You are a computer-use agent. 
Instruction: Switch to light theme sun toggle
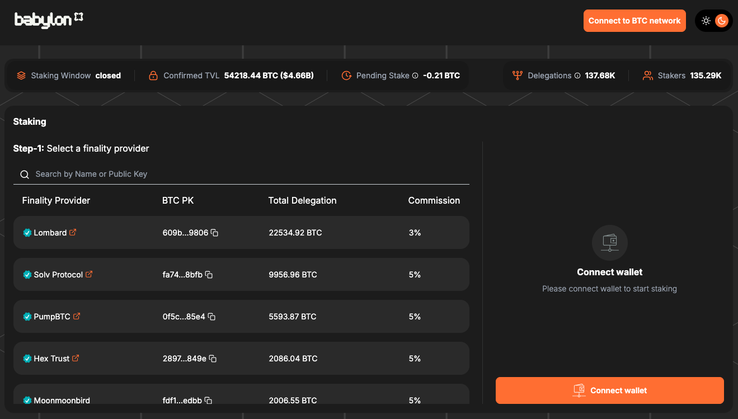(706, 21)
